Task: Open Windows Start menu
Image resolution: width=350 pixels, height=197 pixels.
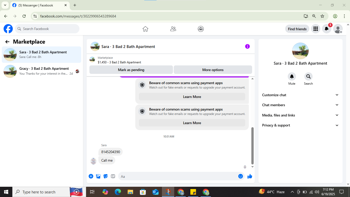Action: pyautogui.click(x=6, y=192)
